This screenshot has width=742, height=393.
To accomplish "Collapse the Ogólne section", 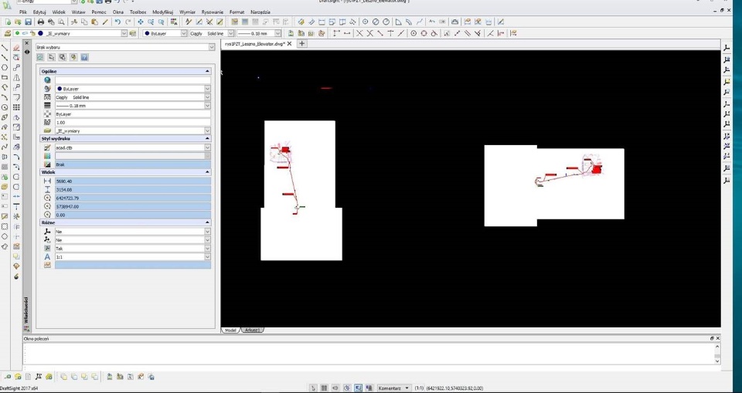I will [207, 71].
